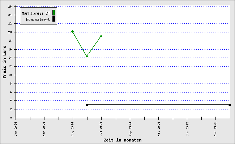Click the y-axis value 0

[x=11, y=118]
